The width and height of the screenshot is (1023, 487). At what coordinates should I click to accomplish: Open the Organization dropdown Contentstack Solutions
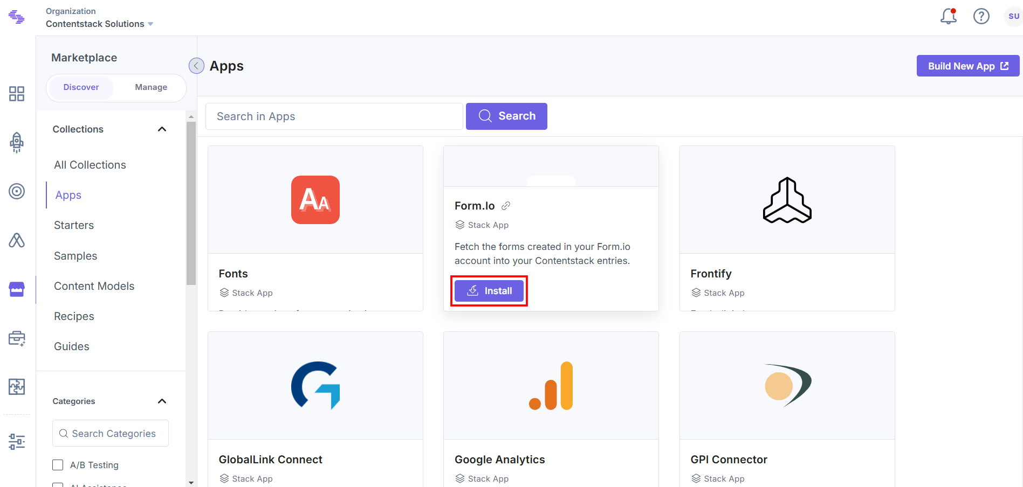click(99, 24)
